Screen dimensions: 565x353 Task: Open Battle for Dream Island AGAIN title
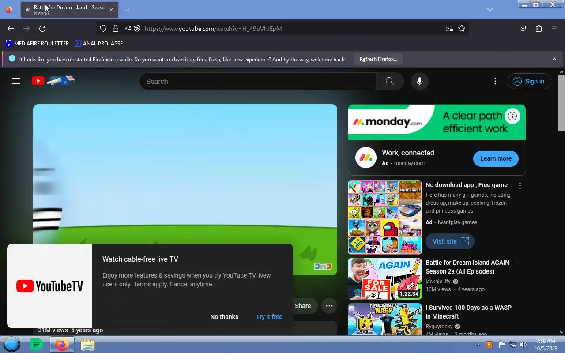[469, 267]
